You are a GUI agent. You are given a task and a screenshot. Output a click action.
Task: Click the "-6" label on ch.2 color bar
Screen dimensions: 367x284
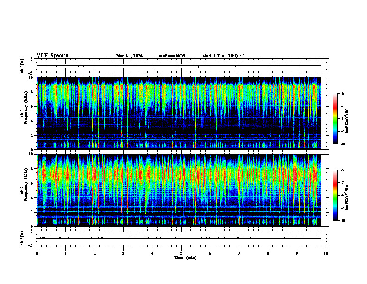pos(342,170)
